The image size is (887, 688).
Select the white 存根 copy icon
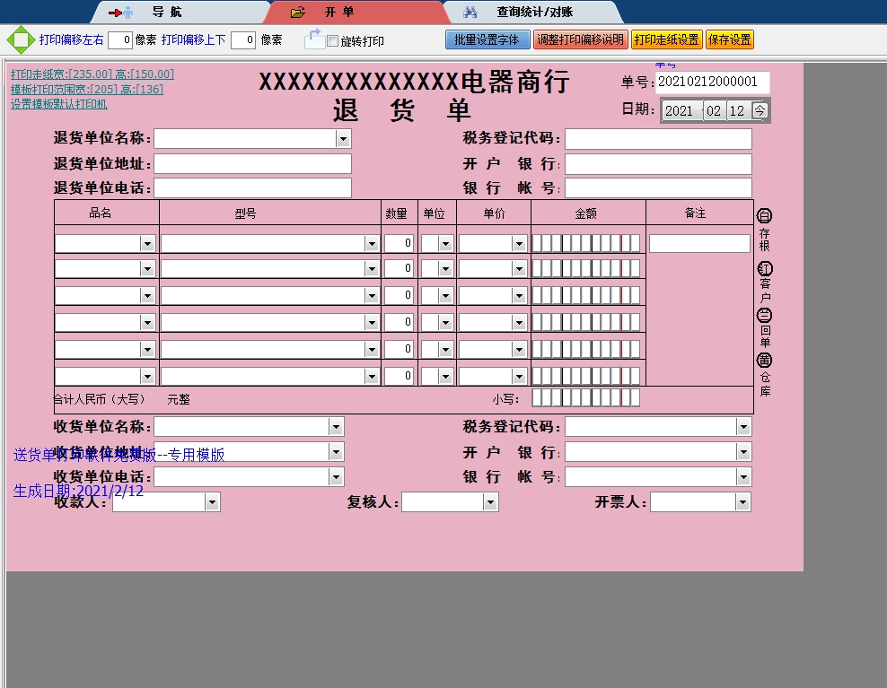pyautogui.click(x=763, y=215)
